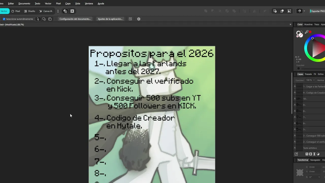Click the edit-all-layers icon below the layers list
325x183 pixels.
(x=296, y=154)
